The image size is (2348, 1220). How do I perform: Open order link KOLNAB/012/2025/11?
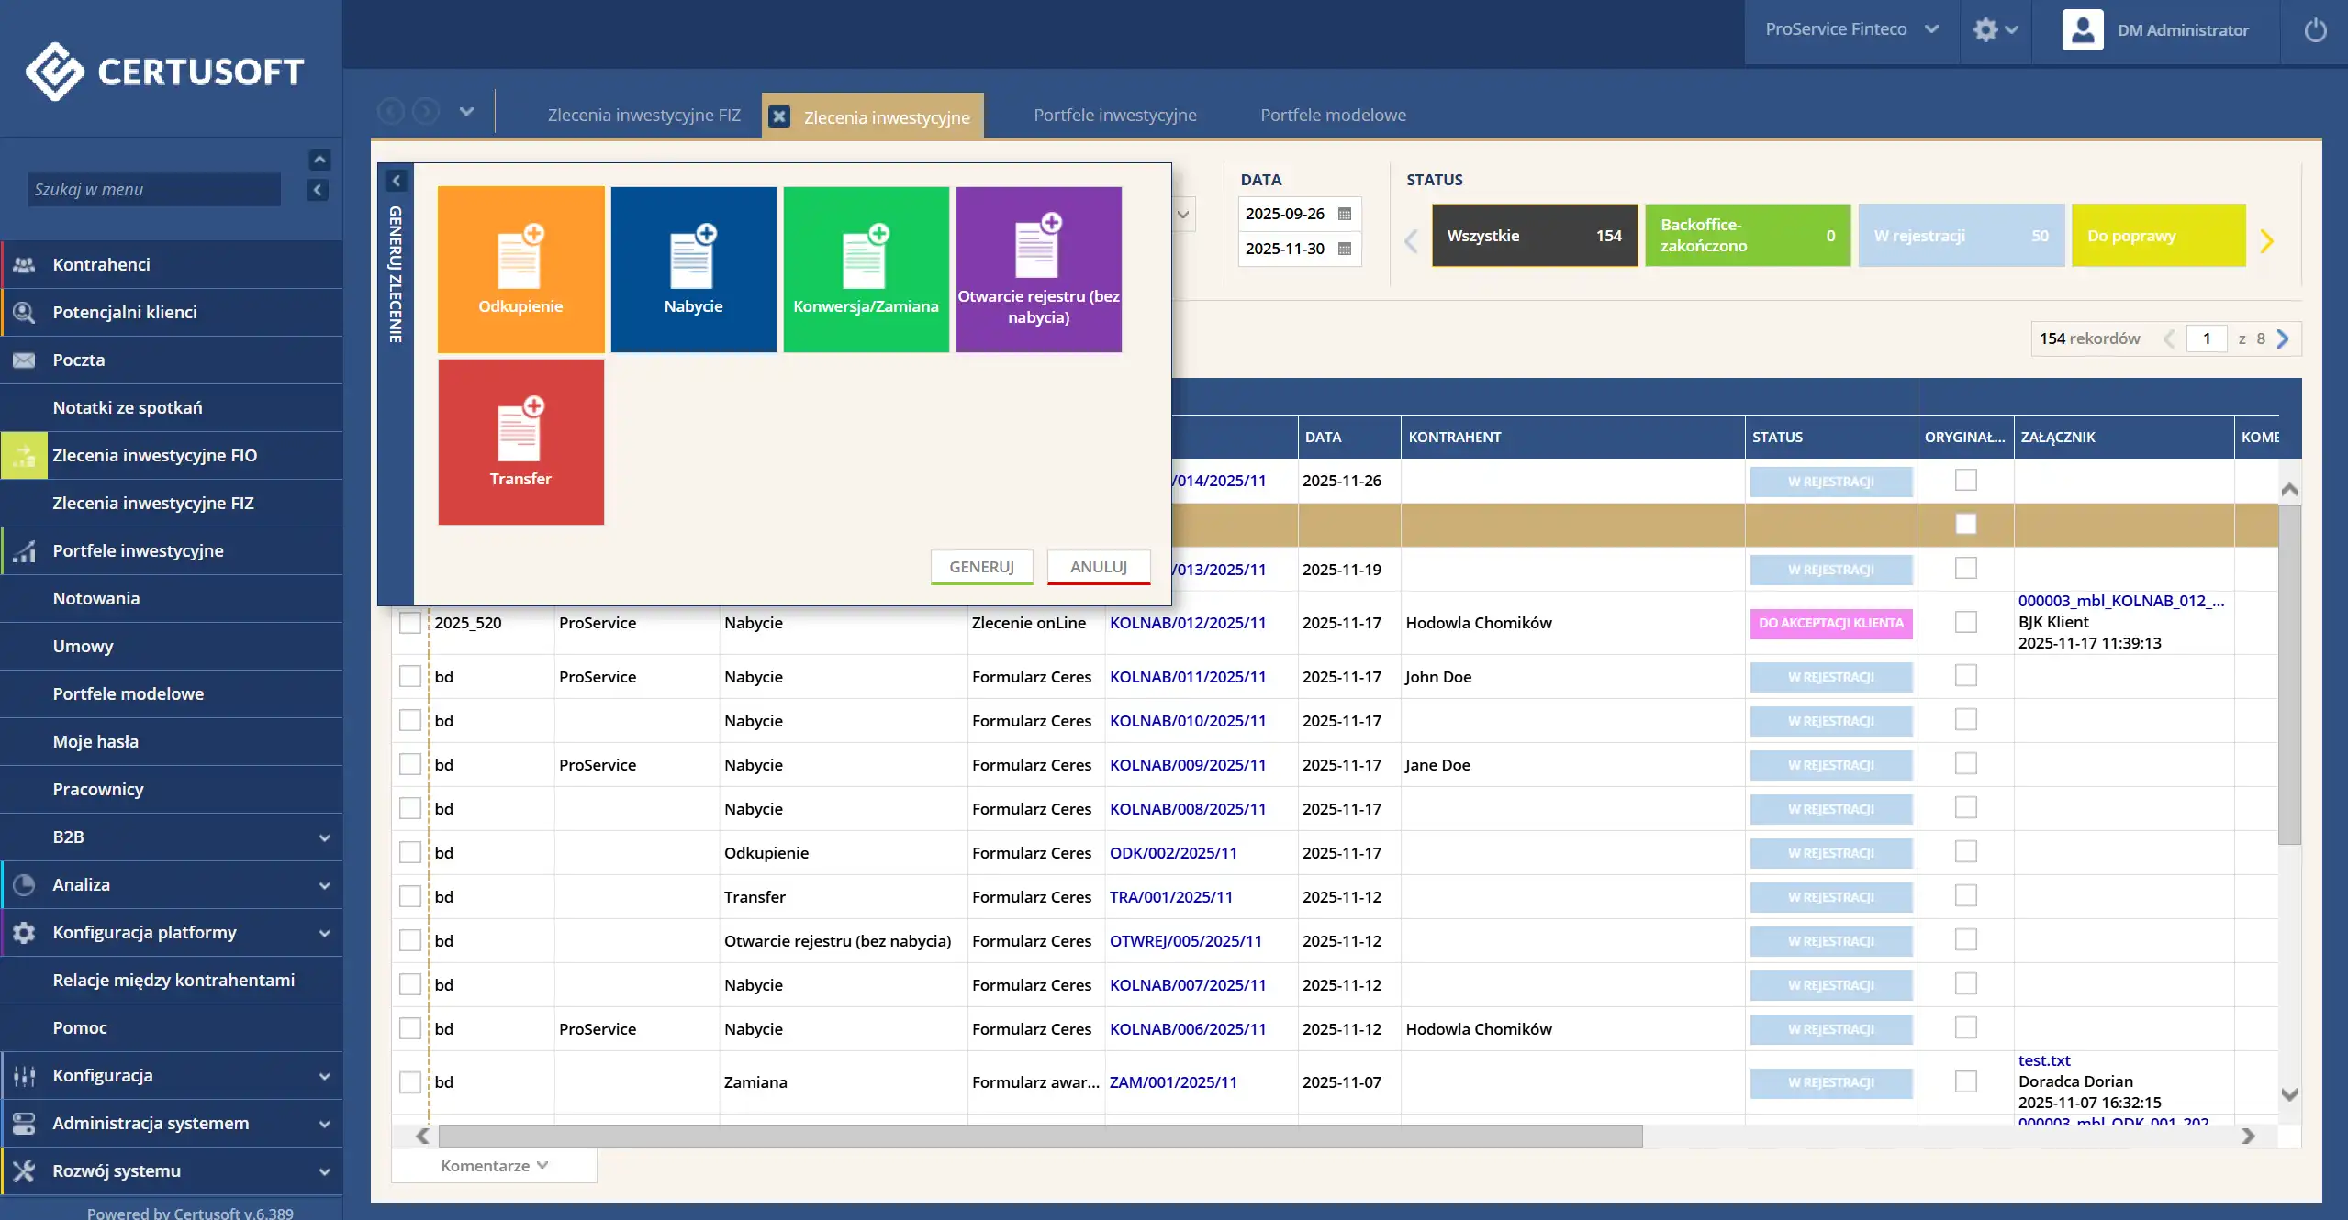[1187, 623]
